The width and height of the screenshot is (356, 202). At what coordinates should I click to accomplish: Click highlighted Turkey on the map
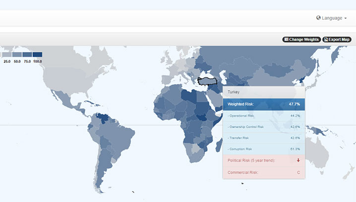point(208,82)
